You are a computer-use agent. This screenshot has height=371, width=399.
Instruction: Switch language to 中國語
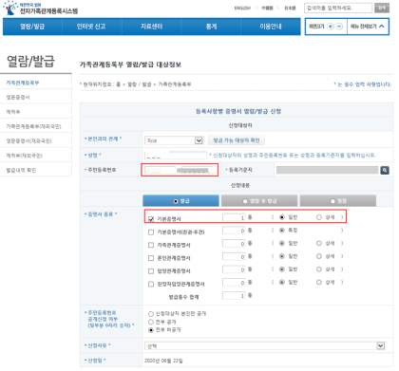pos(267,9)
